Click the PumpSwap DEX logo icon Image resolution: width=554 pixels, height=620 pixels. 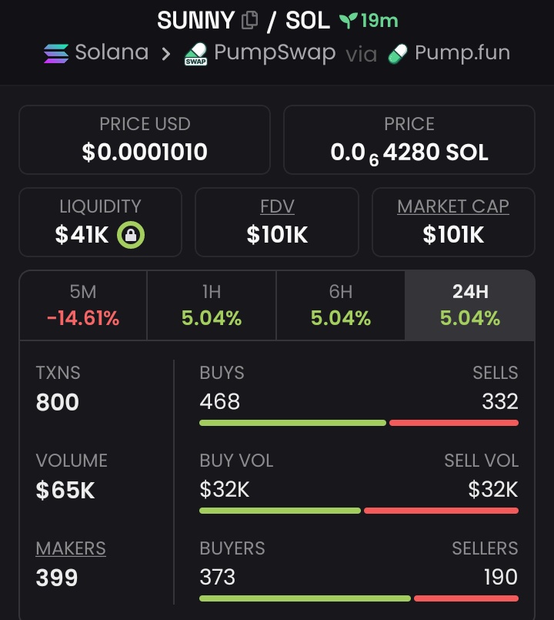tap(196, 55)
